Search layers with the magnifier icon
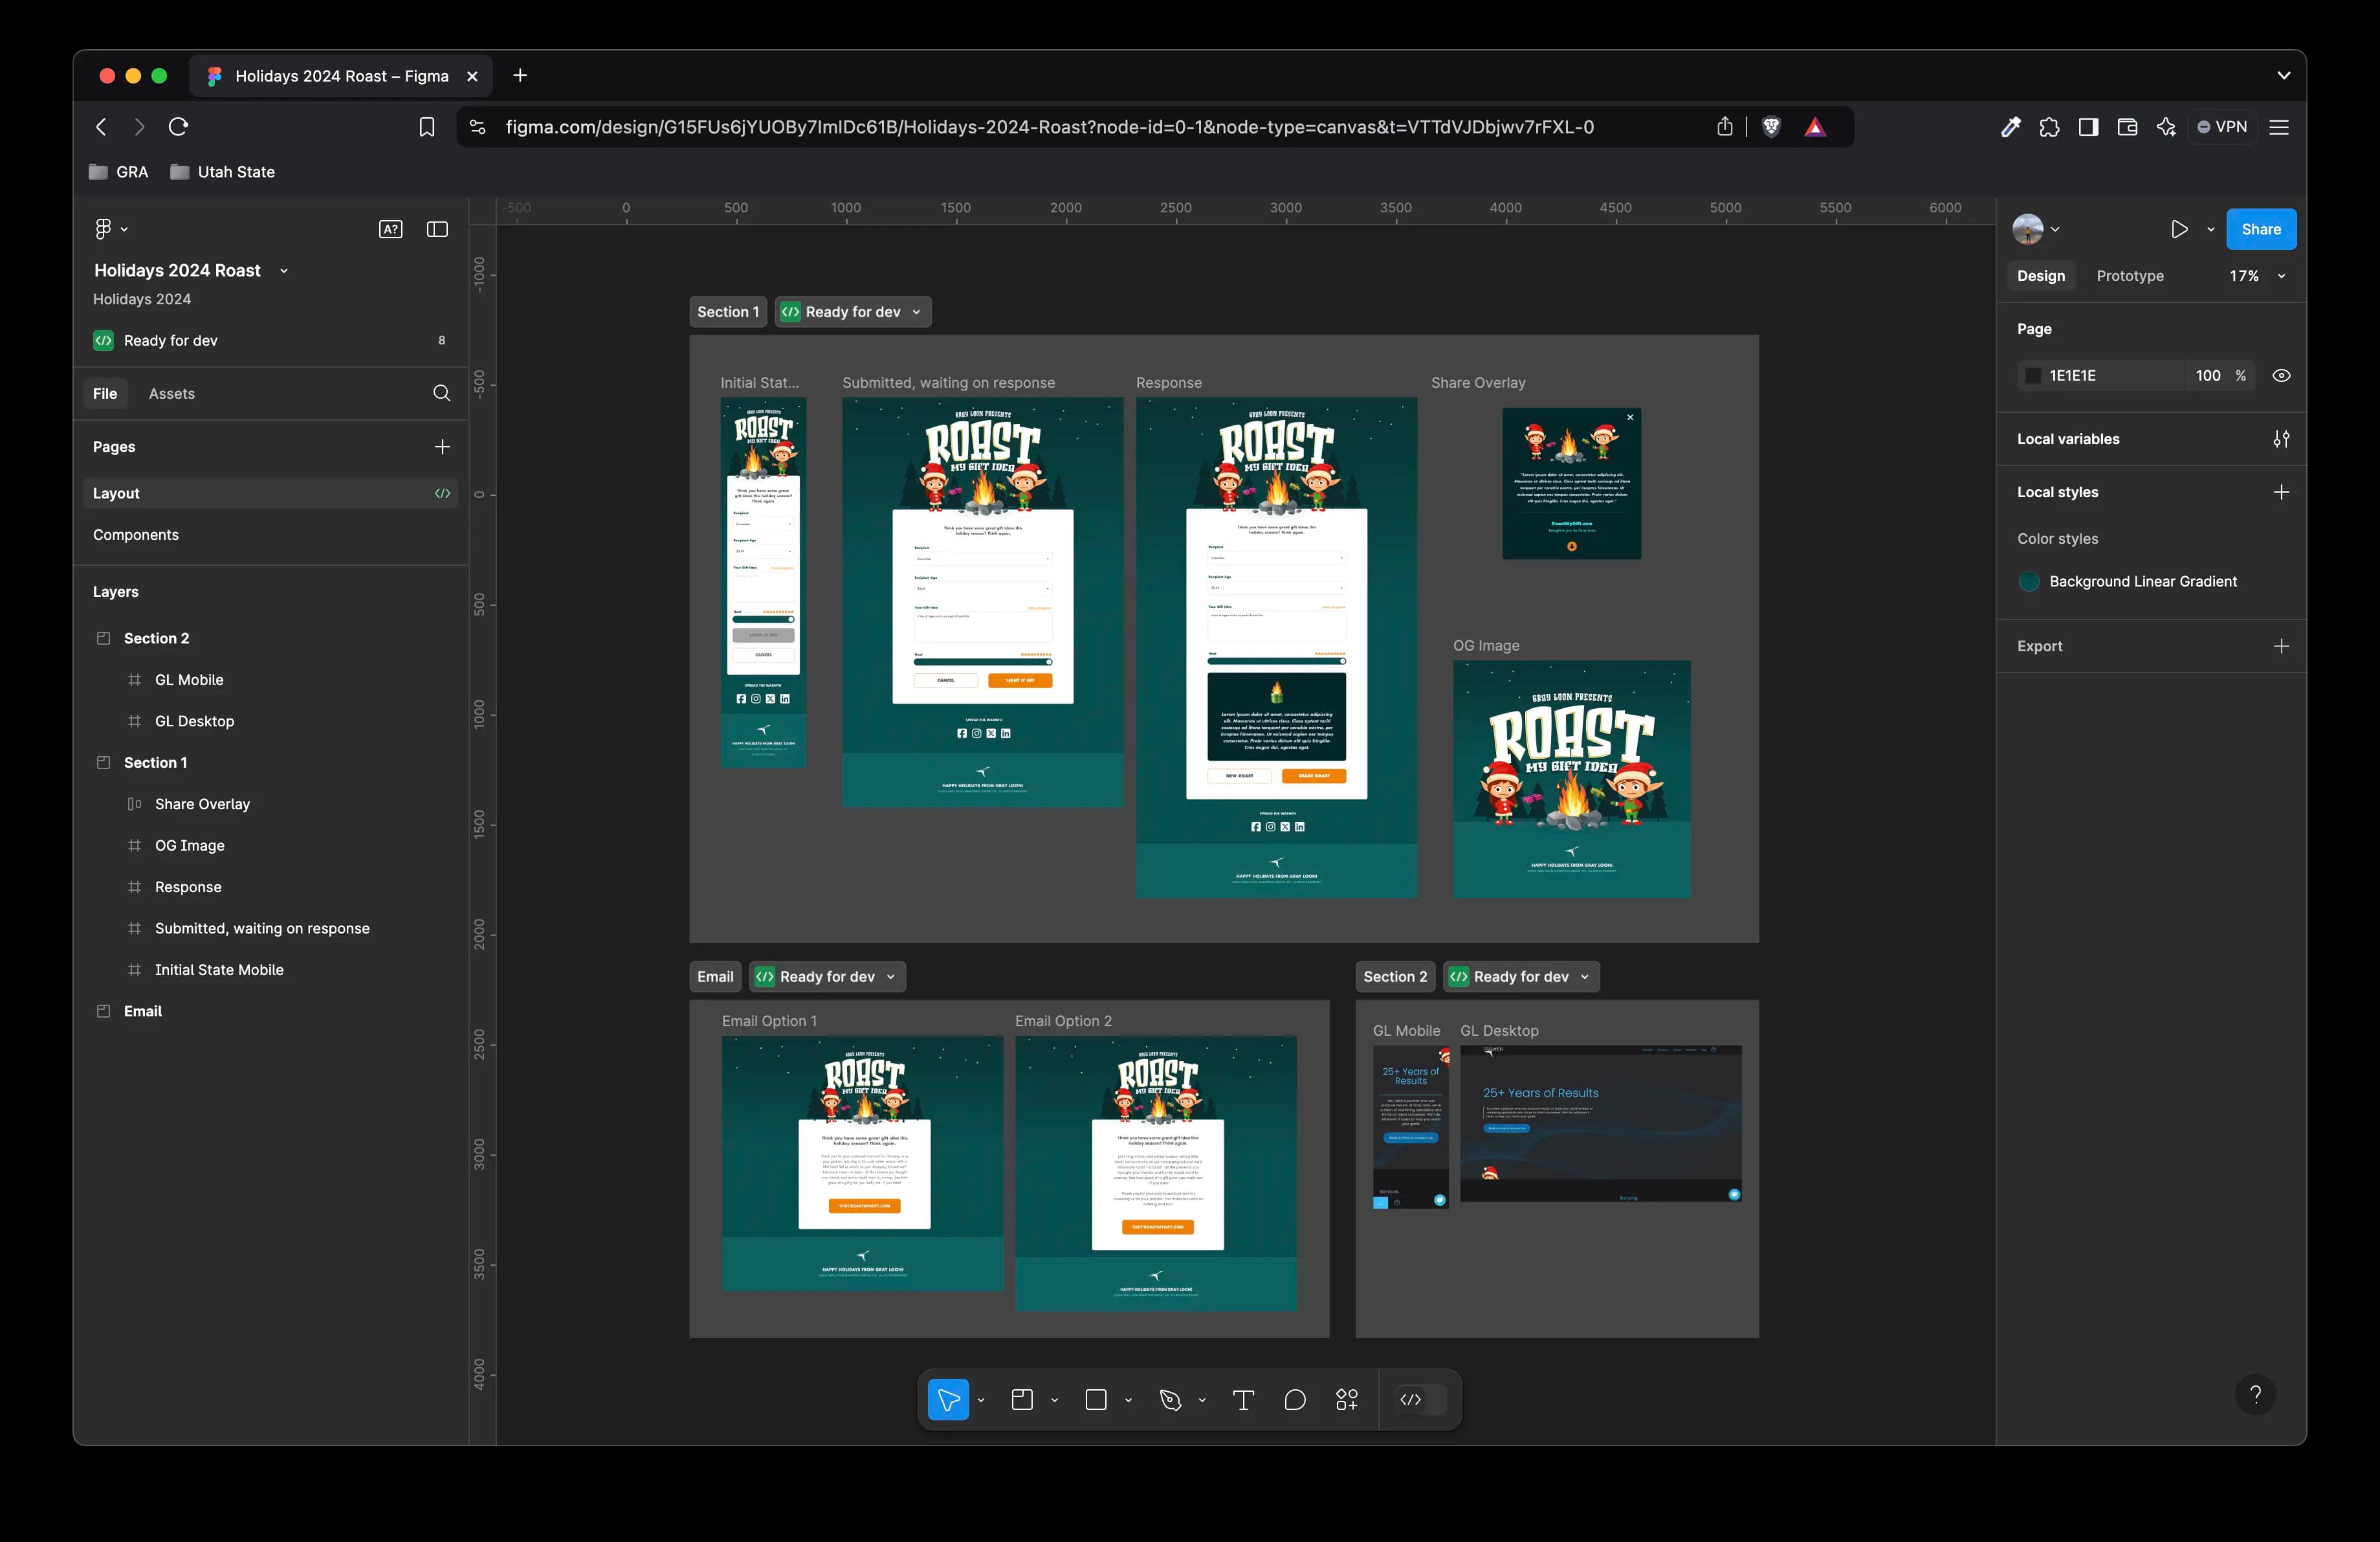 click(x=441, y=393)
